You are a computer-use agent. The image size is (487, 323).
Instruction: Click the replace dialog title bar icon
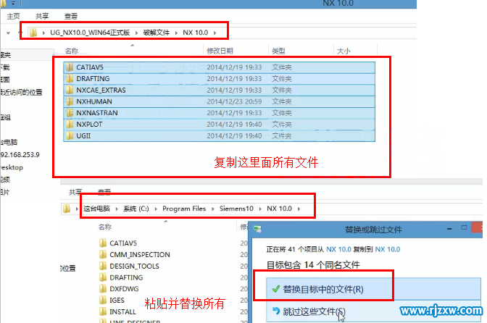pyautogui.click(x=257, y=230)
